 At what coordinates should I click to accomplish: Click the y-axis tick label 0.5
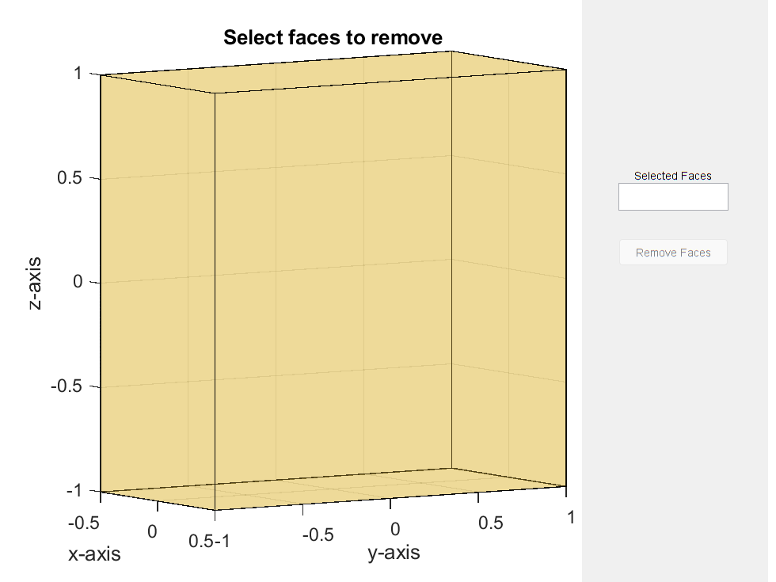[x=491, y=523]
